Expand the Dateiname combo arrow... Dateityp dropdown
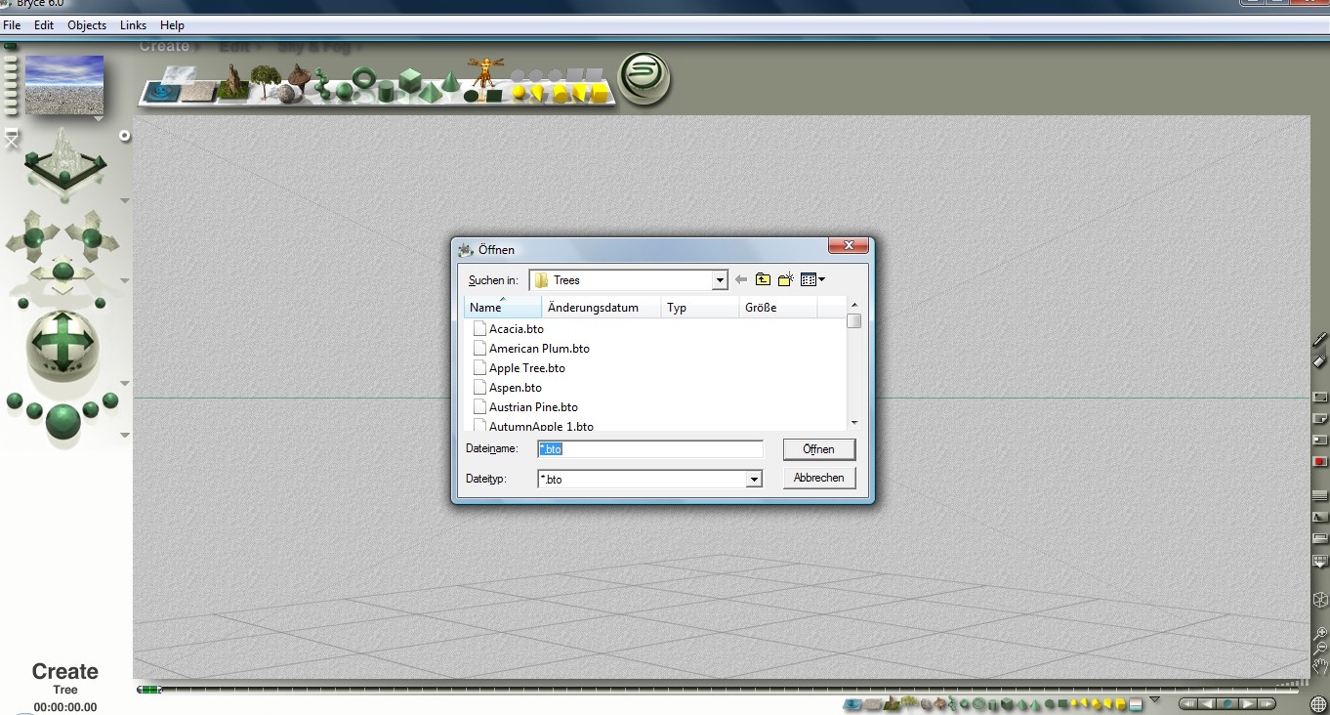 click(754, 480)
